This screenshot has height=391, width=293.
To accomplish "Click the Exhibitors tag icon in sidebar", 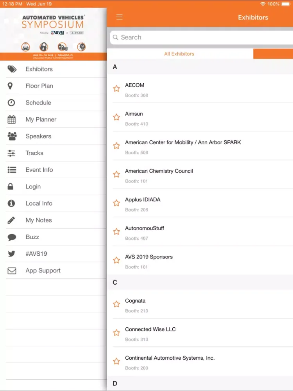I will 12,69.
